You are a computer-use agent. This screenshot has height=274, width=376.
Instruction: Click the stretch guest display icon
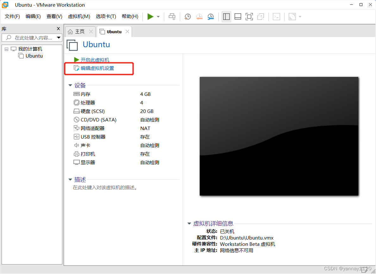(292, 16)
